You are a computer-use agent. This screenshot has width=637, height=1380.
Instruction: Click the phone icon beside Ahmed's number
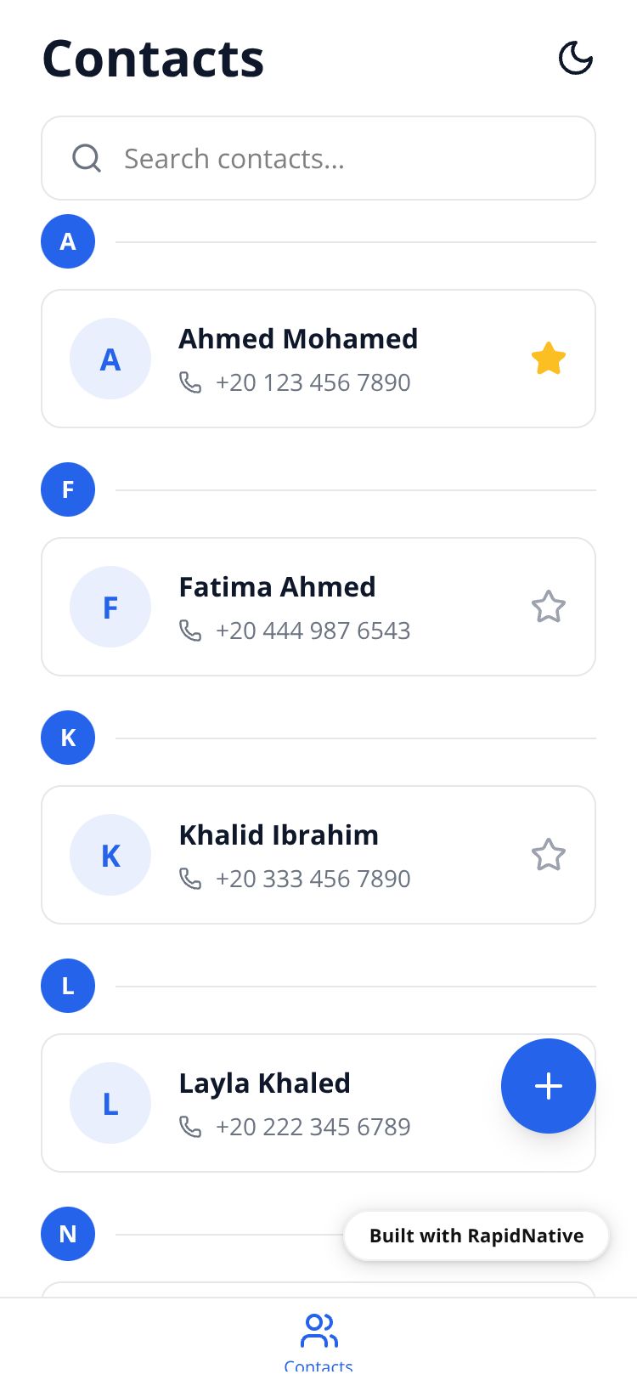tap(190, 382)
